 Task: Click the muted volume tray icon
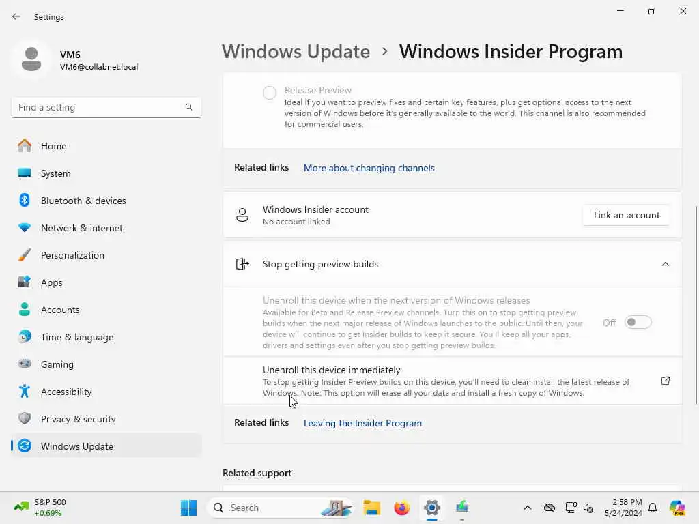pyautogui.click(x=588, y=508)
